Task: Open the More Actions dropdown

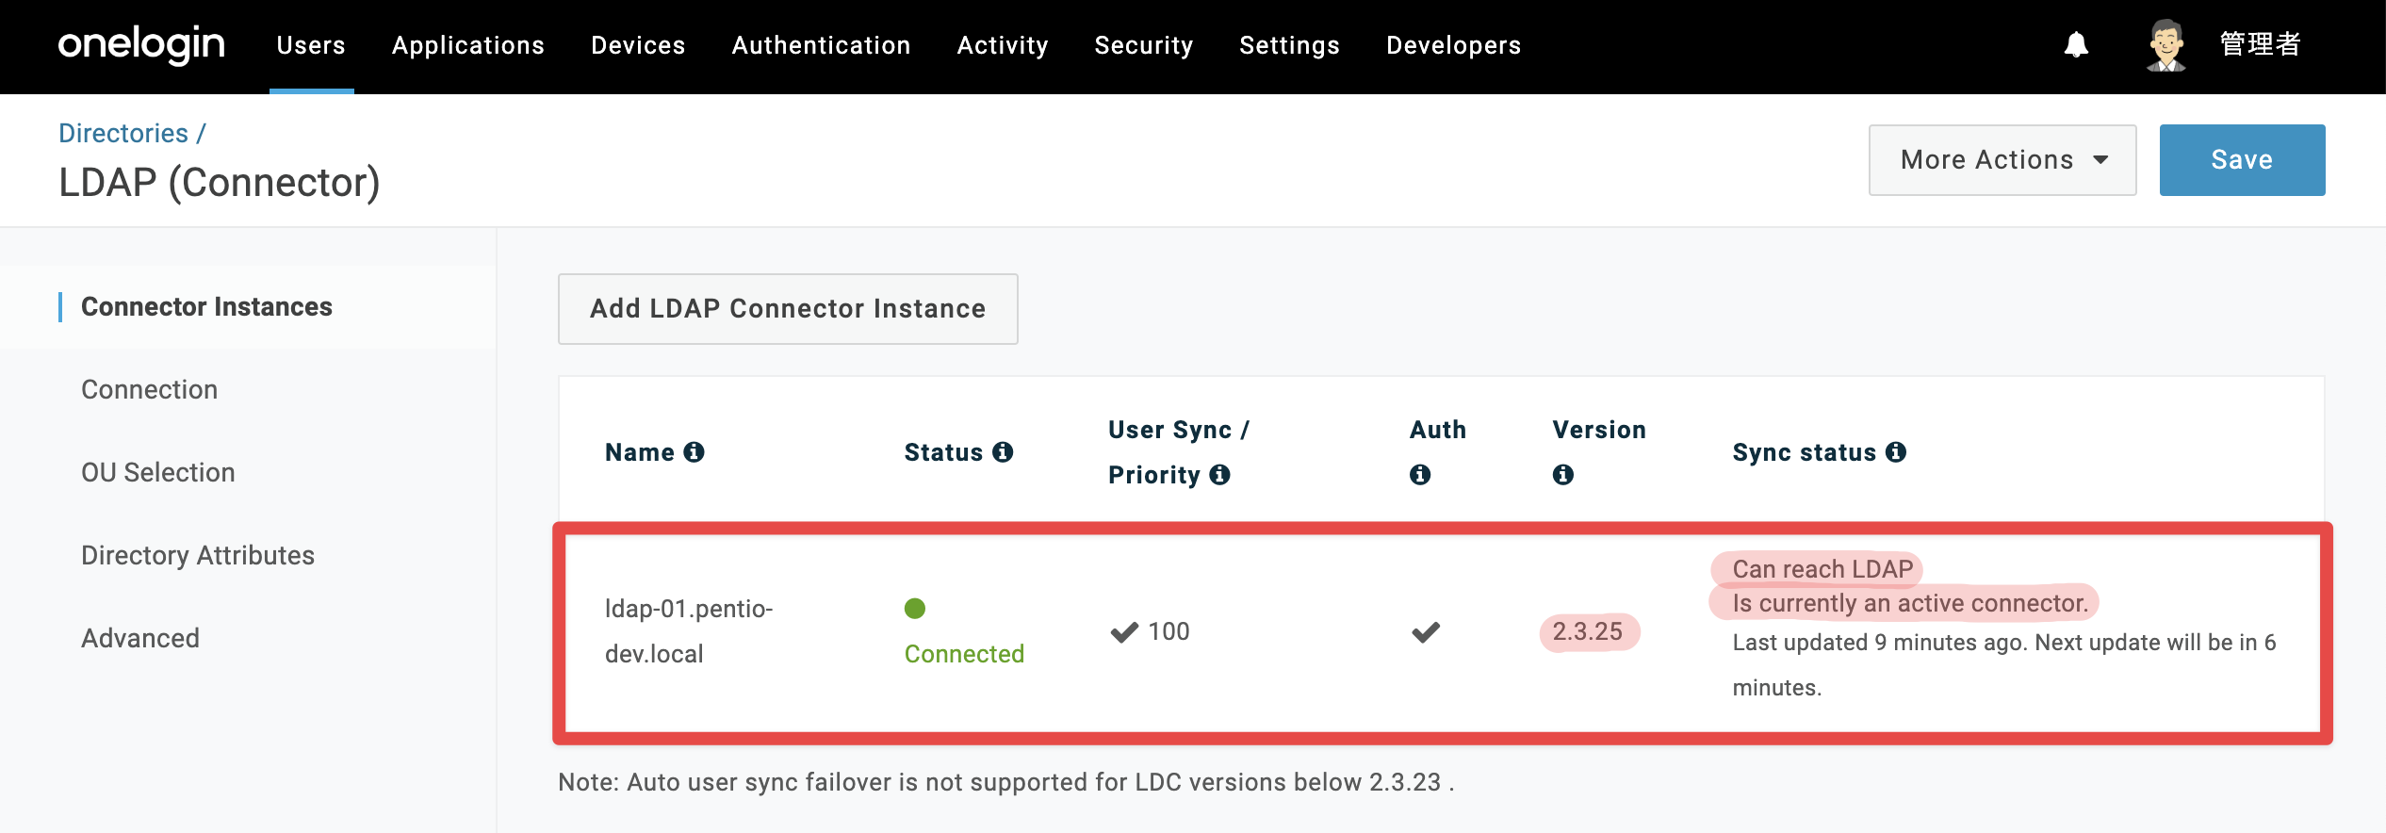Action: click(x=2002, y=160)
